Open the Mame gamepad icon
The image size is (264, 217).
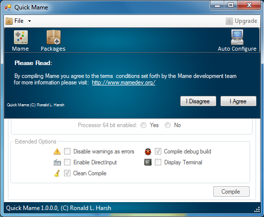click(21, 37)
